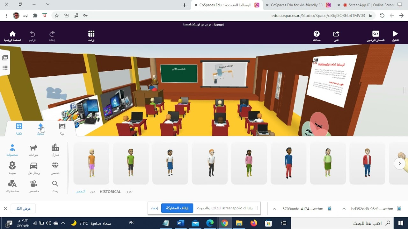This screenshot has width=408, height=229.
Task: Click the Windows search box
Action: coord(342,223)
